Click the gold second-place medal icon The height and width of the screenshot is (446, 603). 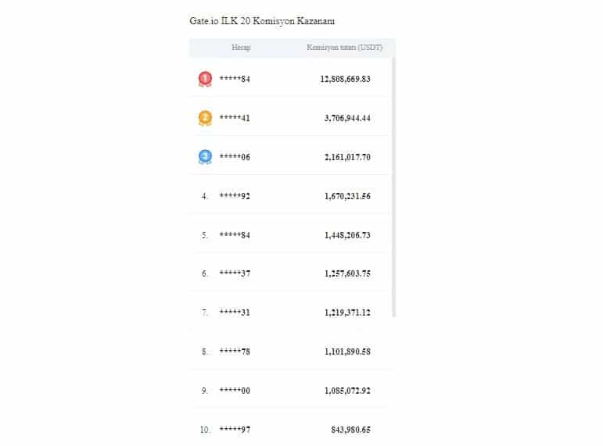205,118
